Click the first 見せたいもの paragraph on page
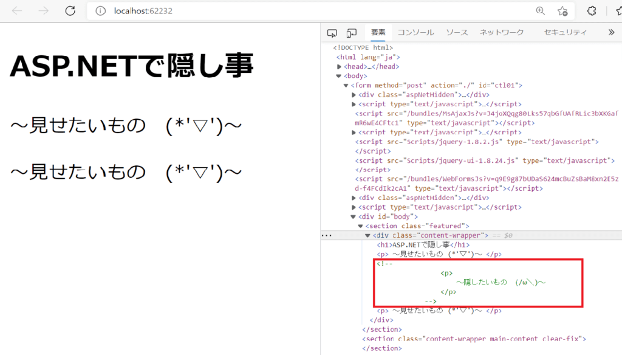This screenshot has width=622, height=355. (126, 126)
